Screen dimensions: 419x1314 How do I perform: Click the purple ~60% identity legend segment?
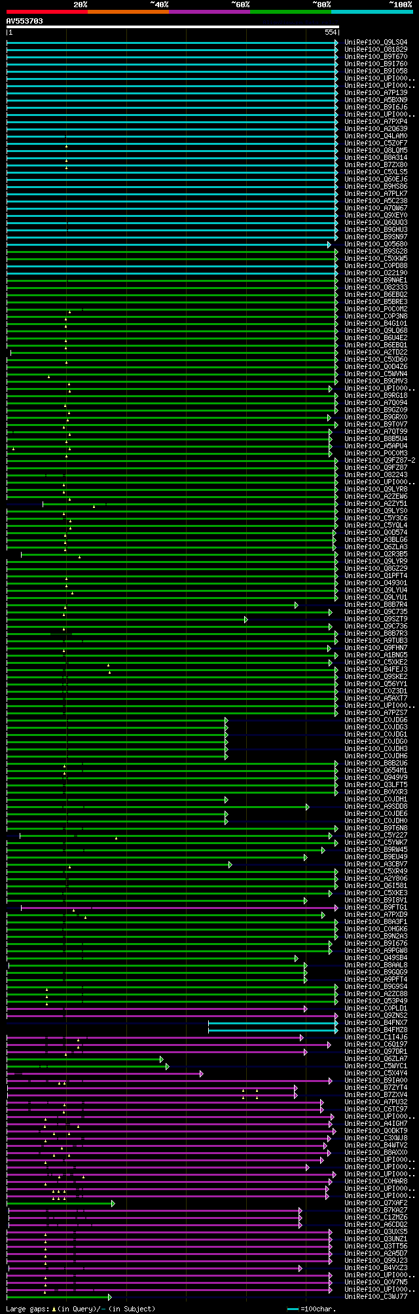click(209, 12)
